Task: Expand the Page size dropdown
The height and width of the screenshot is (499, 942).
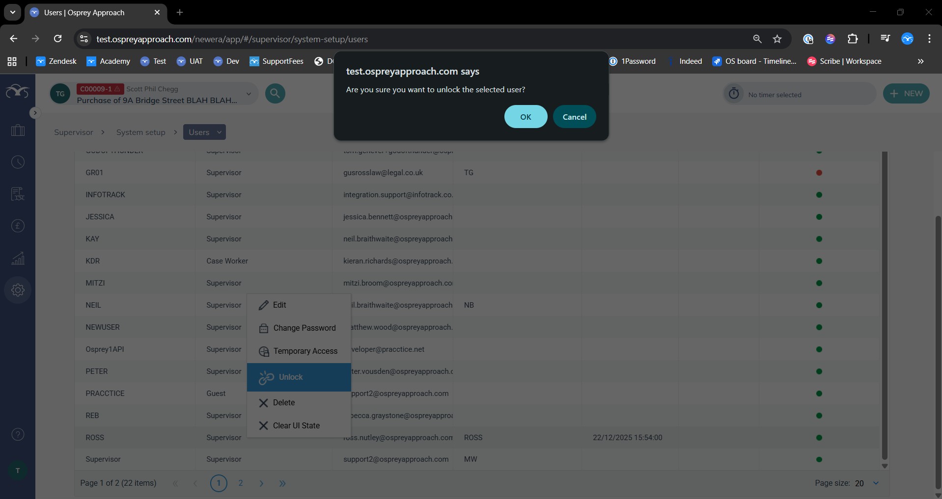Action: coord(876,483)
